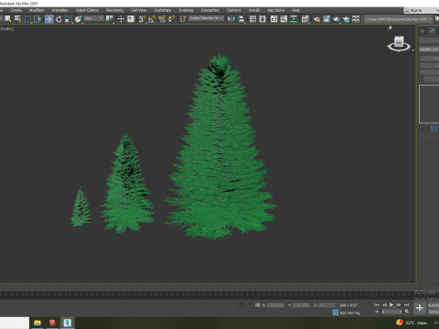Image resolution: width=439 pixels, height=329 pixels.
Task: Open Schematic View
Action: click(294, 19)
